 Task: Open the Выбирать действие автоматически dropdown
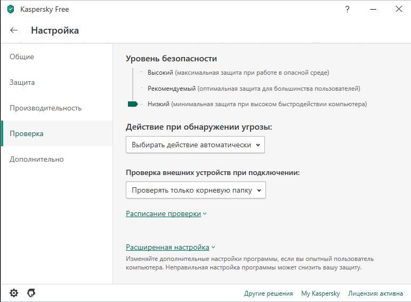click(195, 145)
